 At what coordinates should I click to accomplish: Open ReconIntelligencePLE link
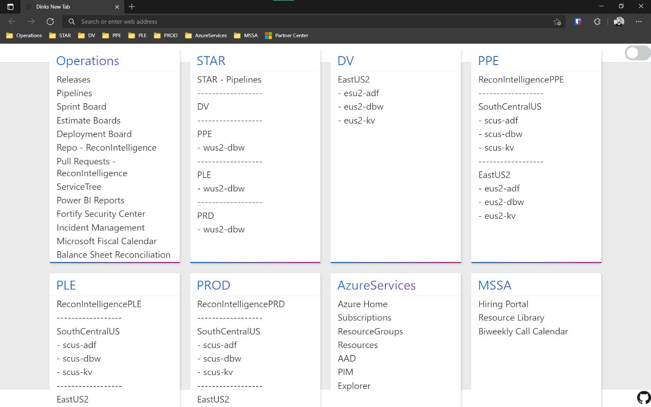point(99,304)
